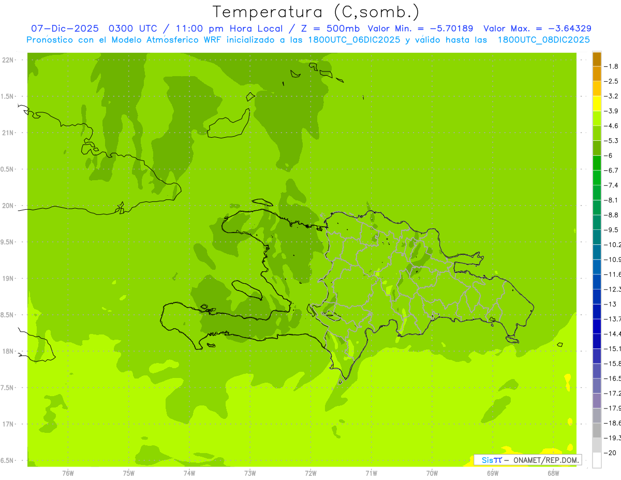This screenshot has height=480, width=621.
Task: Click the "17N" latitude label
Action: pos(7,425)
